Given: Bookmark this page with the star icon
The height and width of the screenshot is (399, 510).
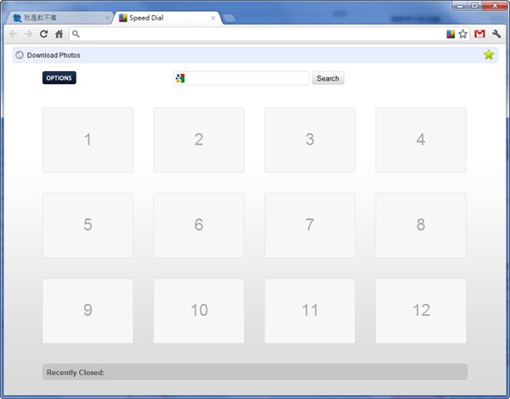Looking at the screenshot, I should click(x=463, y=34).
